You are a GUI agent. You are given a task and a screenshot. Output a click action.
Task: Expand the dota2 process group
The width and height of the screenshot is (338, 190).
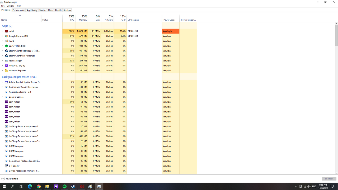2,31
